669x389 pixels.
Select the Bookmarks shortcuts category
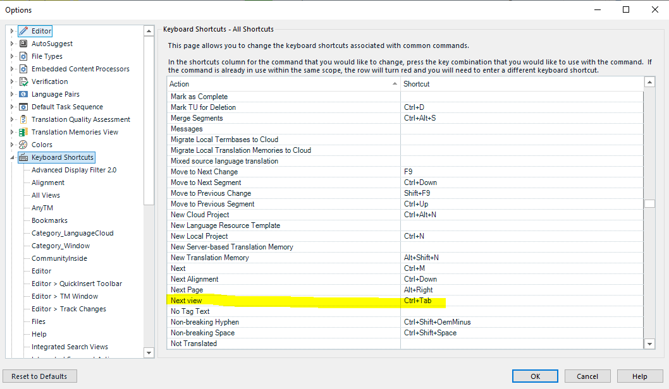(49, 220)
